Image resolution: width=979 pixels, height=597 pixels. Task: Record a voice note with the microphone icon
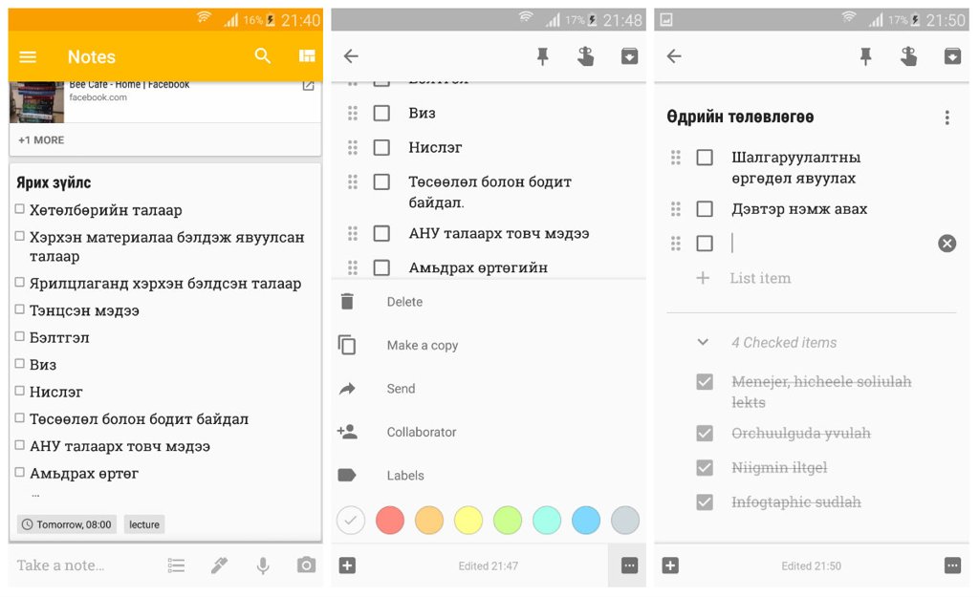coord(263,565)
